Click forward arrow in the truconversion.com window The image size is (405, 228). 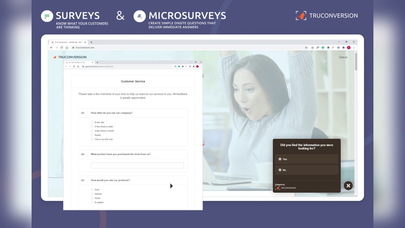point(56,47)
